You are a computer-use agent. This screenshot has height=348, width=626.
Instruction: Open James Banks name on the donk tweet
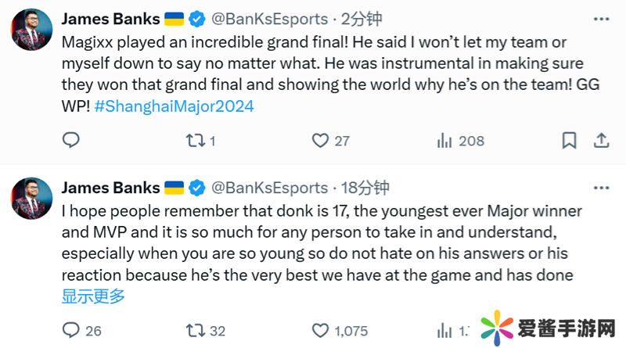click(x=110, y=188)
